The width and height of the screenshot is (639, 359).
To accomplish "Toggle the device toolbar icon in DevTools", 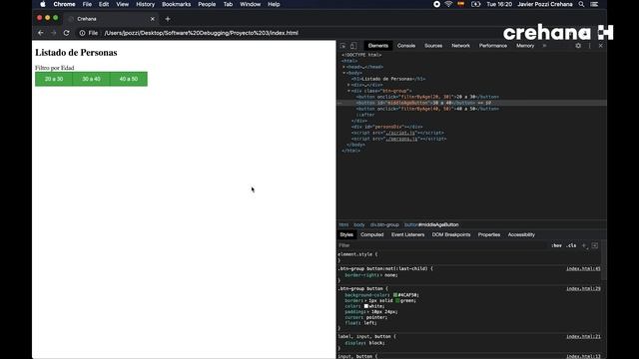I will click(353, 46).
